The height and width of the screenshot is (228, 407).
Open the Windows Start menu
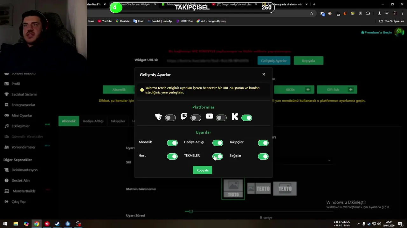coord(5,224)
